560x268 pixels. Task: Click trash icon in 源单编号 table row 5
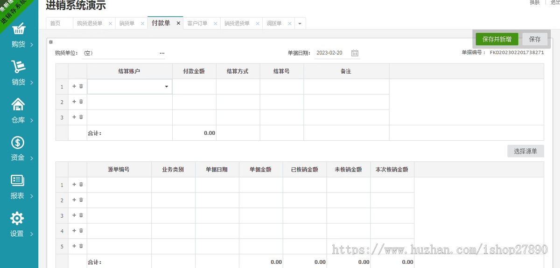81,246
